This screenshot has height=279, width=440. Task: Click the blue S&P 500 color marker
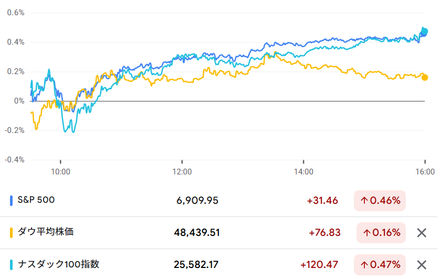[x=12, y=201]
